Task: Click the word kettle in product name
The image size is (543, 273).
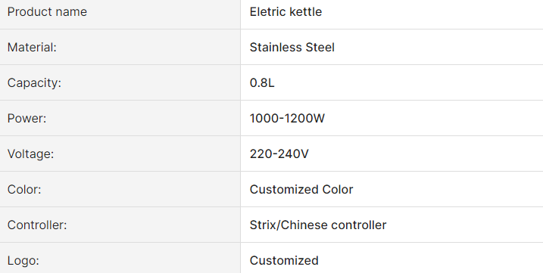Action: point(306,12)
